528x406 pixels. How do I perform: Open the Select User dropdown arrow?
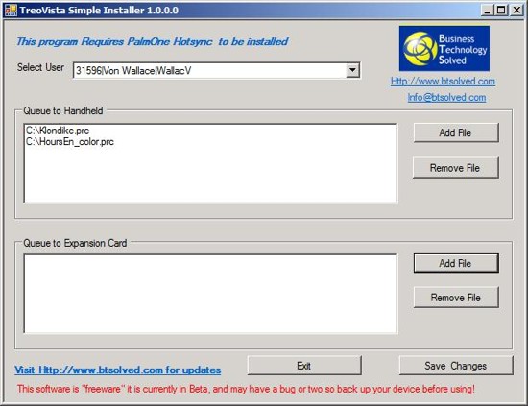point(352,70)
